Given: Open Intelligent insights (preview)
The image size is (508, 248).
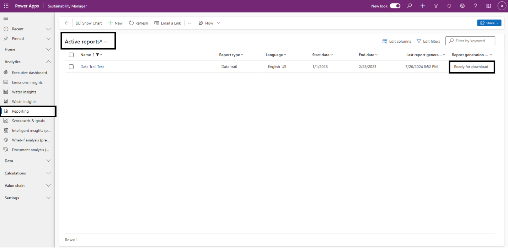Looking at the screenshot, I should coord(30,130).
